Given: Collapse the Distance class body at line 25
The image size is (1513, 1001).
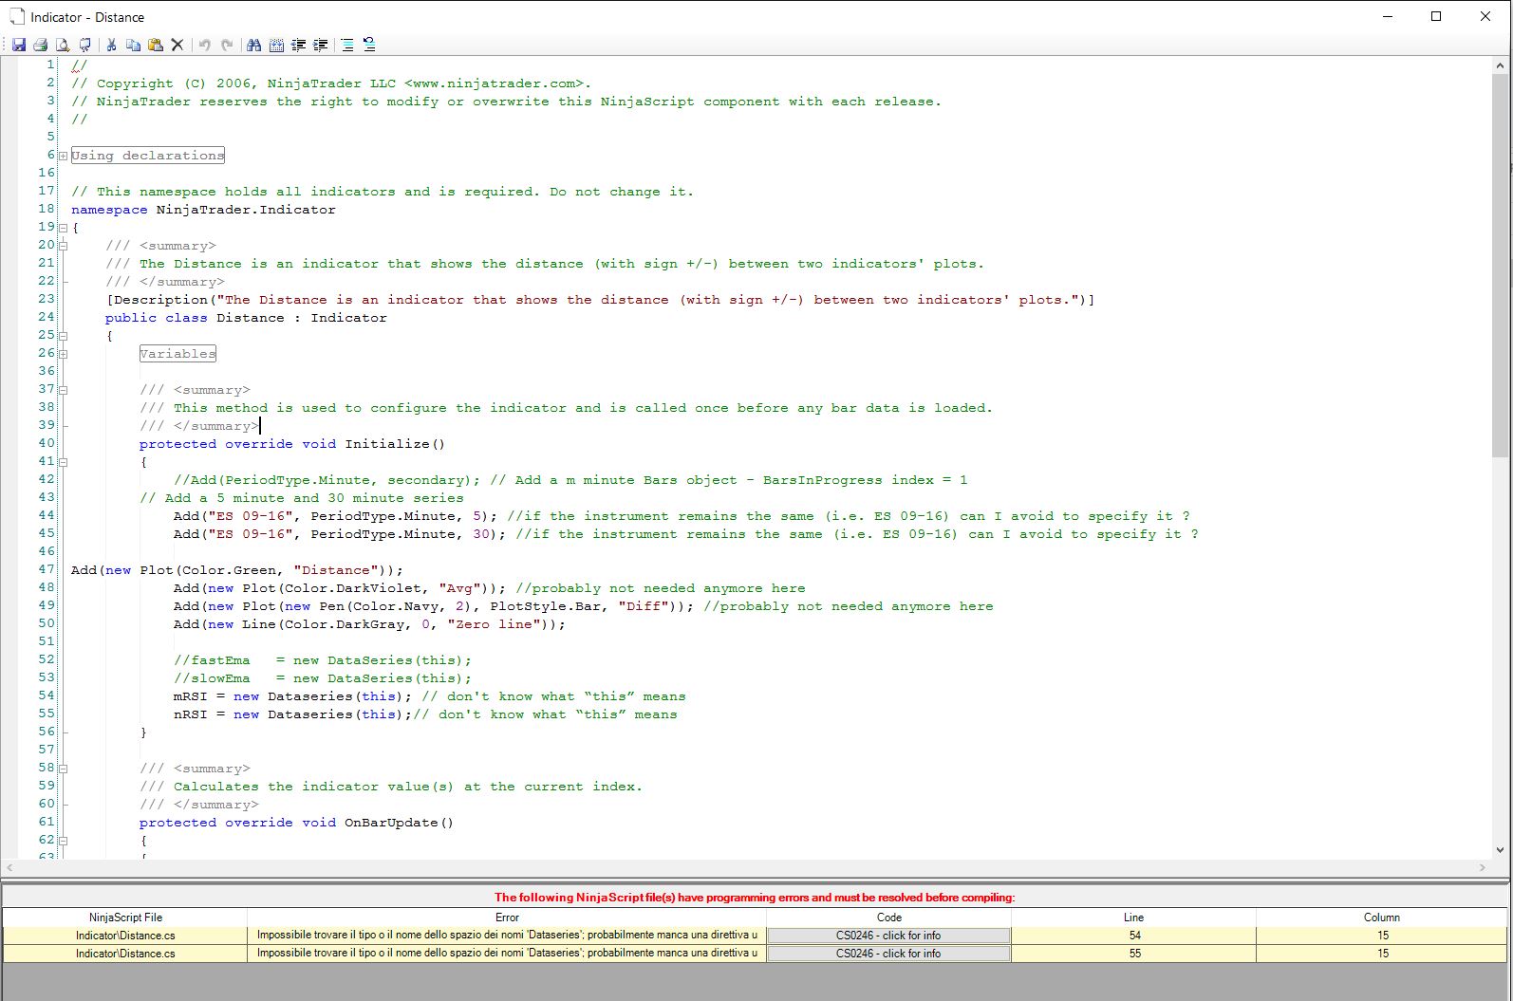Looking at the screenshot, I should [x=63, y=336].
